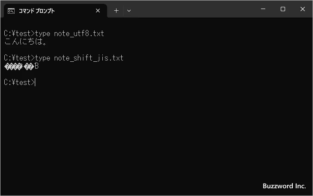Expand the new tab profile dropdown chevron
This screenshot has width=313, height=196.
click(129, 11)
